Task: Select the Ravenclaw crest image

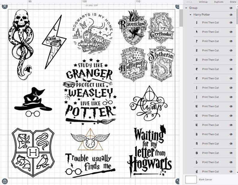Action: pyautogui.click(x=133, y=27)
